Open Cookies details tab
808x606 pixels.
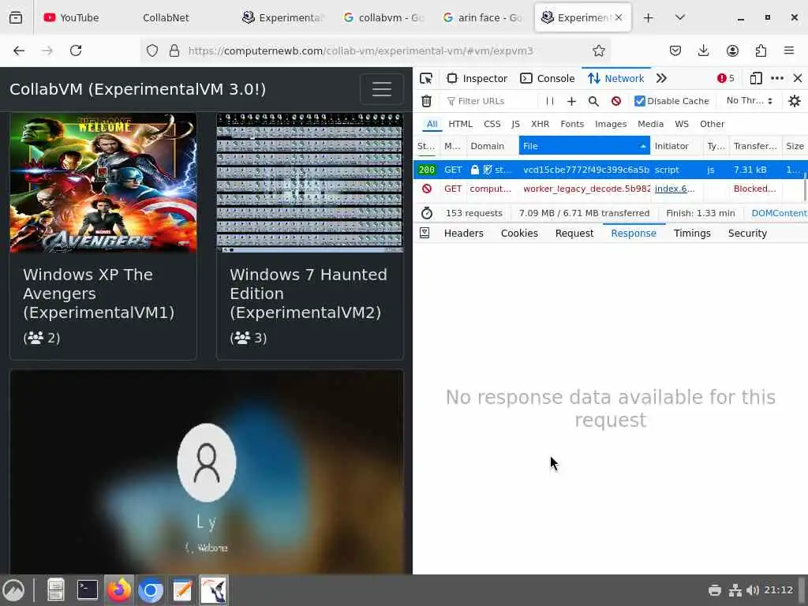click(x=519, y=233)
